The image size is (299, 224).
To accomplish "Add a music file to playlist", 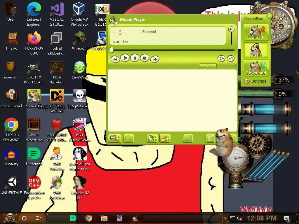I will [152, 138].
